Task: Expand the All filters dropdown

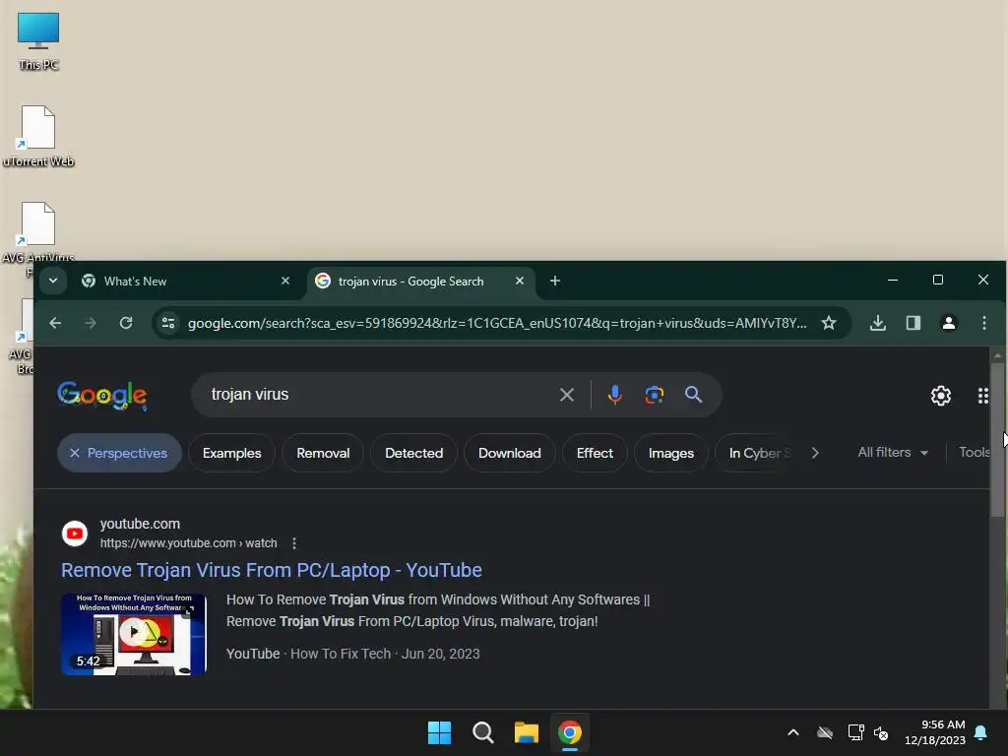Action: coord(893,453)
